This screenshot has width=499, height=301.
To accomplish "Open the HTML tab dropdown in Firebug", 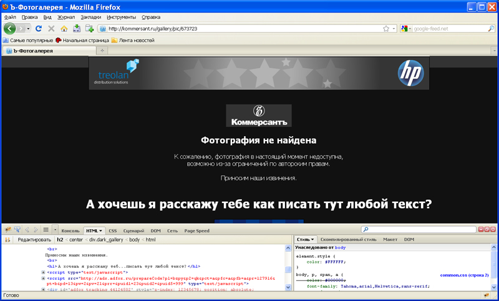I will (100, 230).
